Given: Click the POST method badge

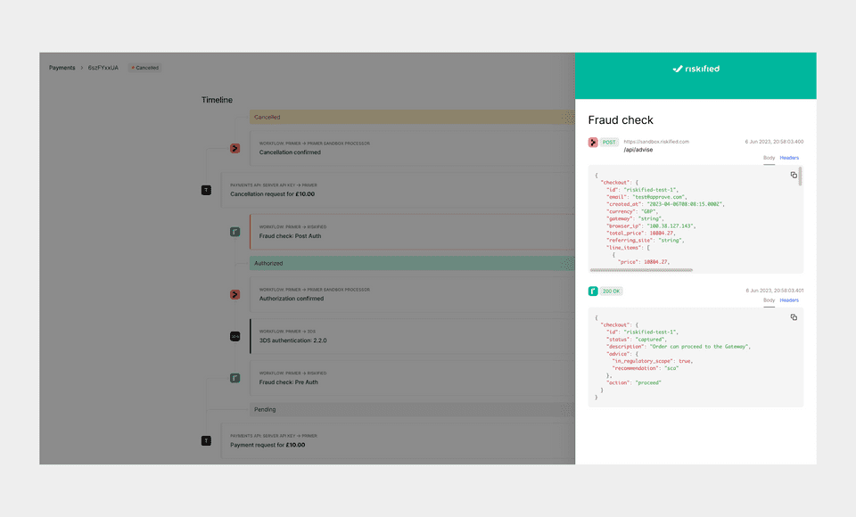Looking at the screenshot, I should click(609, 143).
